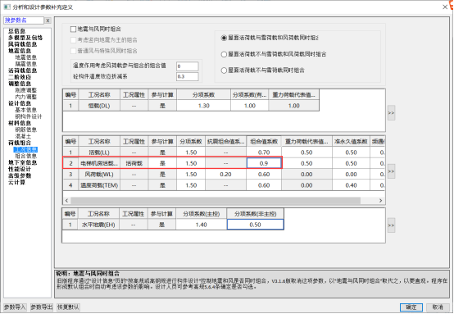Clear the parameter search box with X
Screen dimensions: 454x314
(x=48, y=20)
